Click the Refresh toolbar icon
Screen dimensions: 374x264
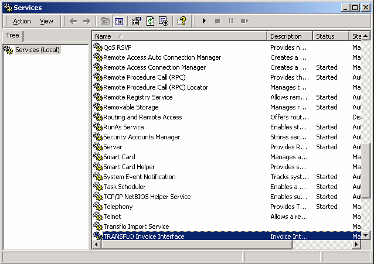[150, 21]
